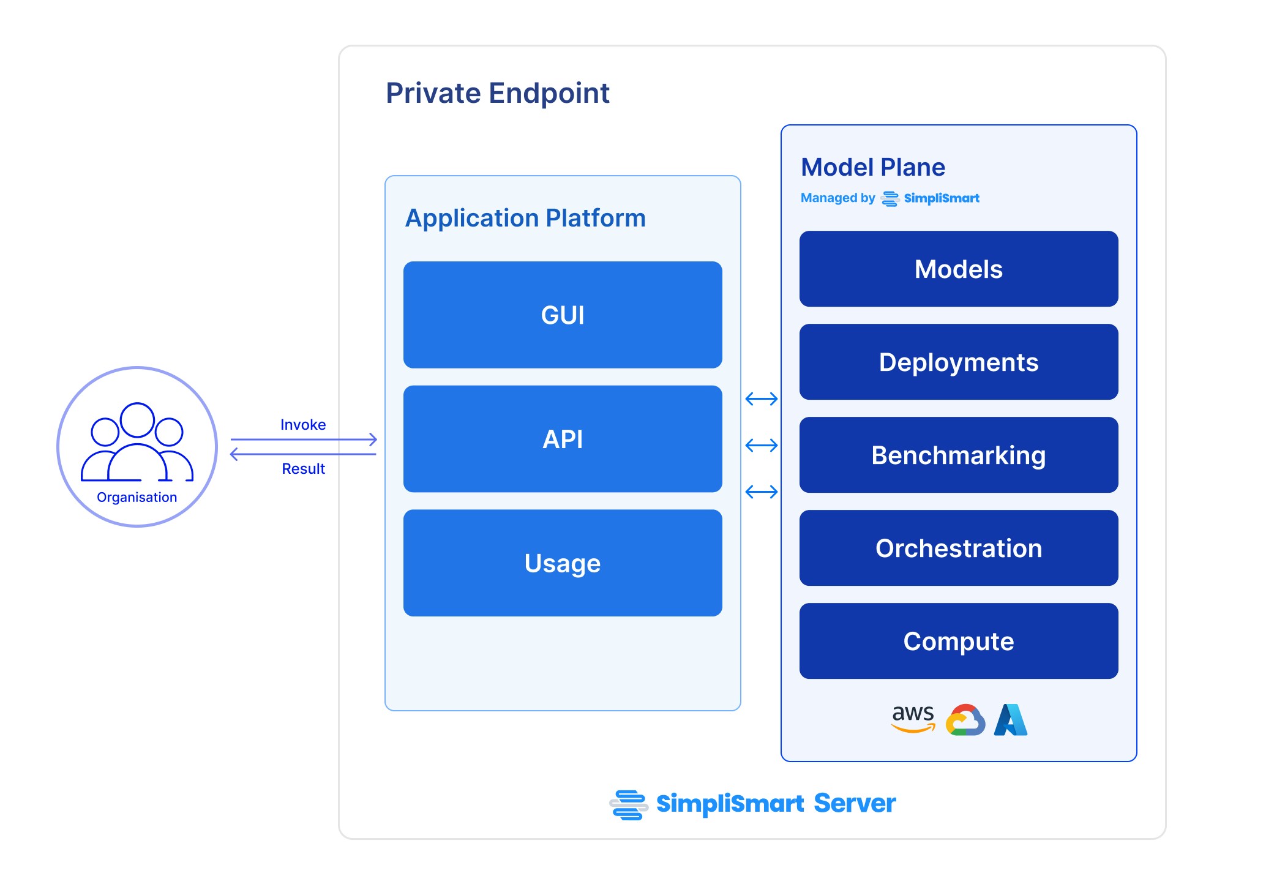Select the Compute block
Screen dimensions: 1285x876
[958, 641]
